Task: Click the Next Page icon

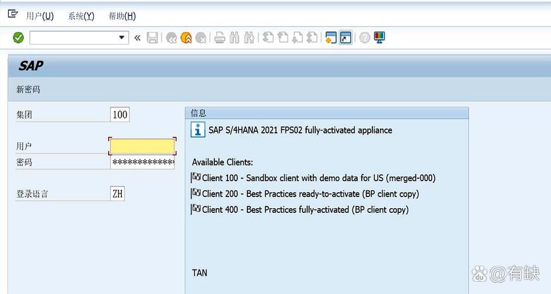Action: 298,37
